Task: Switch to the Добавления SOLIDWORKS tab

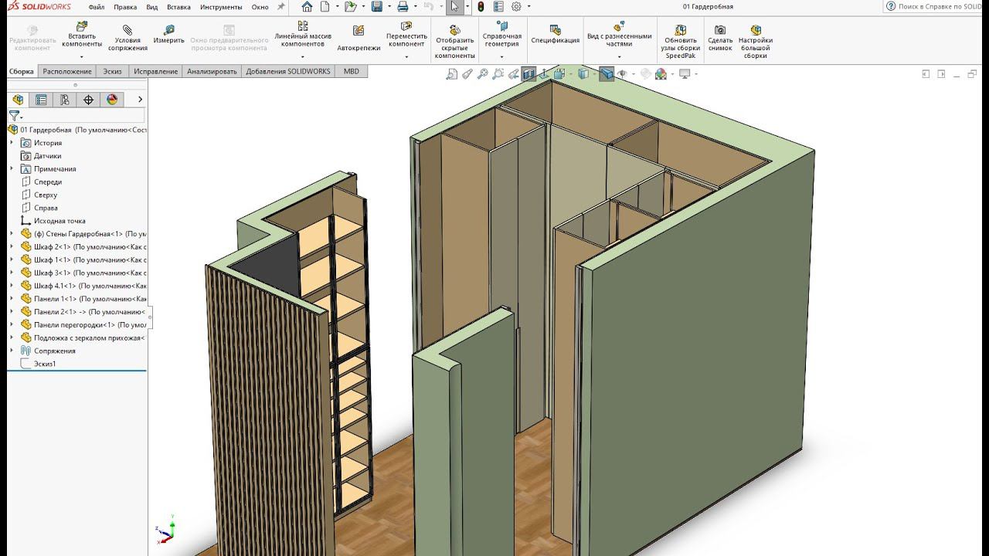Action: click(x=288, y=72)
